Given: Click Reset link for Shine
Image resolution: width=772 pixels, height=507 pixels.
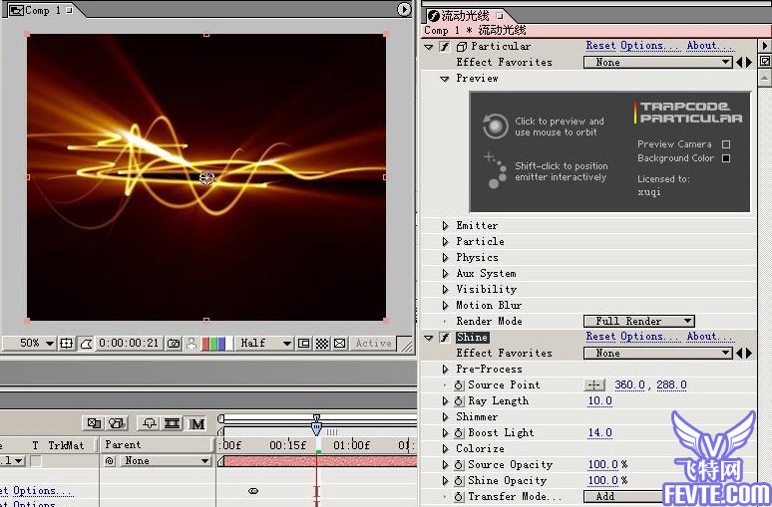Looking at the screenshot, I should [x=600, y=337].
